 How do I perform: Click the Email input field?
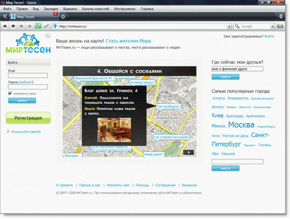28,75
